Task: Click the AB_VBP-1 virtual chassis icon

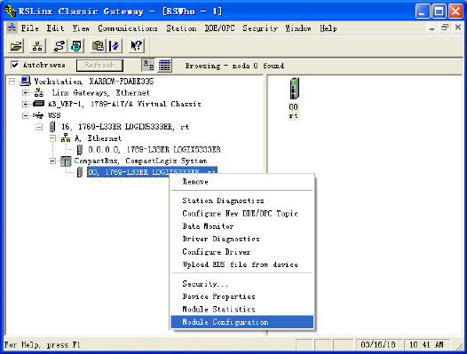Action: coord(38,104)
